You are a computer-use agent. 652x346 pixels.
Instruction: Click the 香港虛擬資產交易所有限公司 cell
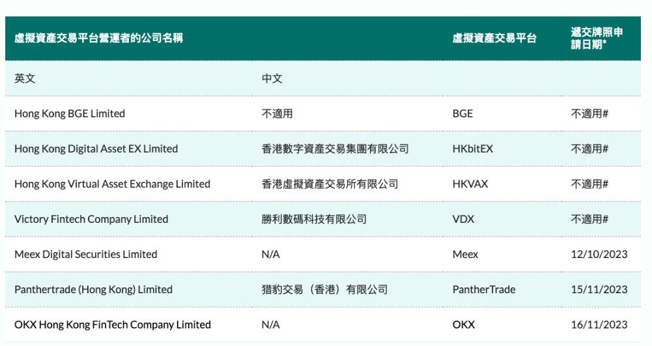pos(330,184)
